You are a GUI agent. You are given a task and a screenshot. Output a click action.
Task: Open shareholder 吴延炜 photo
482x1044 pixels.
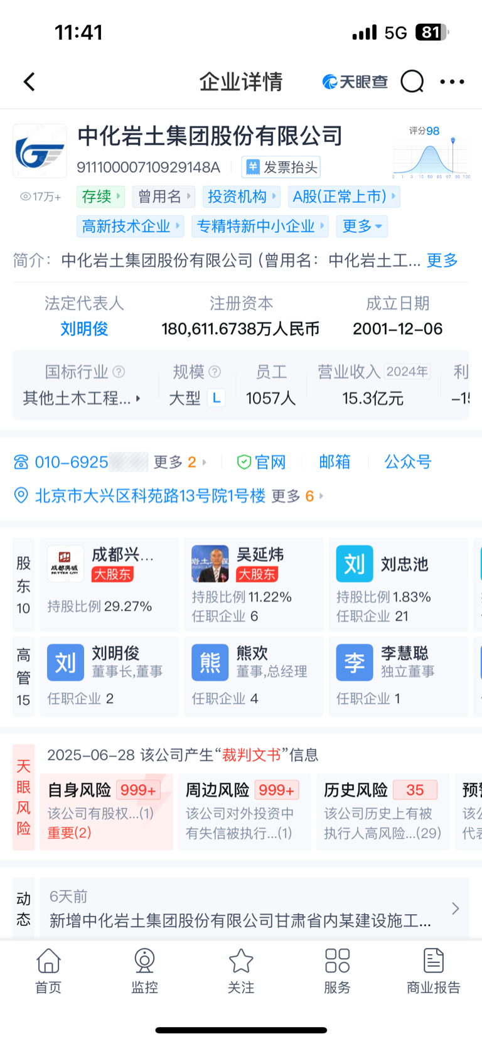pos(210,564)
